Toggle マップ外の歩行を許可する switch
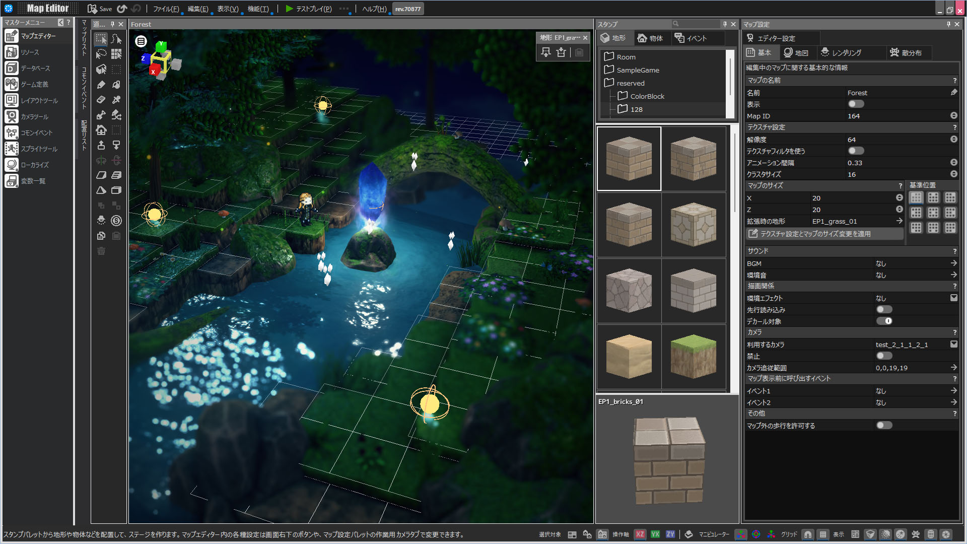 [884, 426]
